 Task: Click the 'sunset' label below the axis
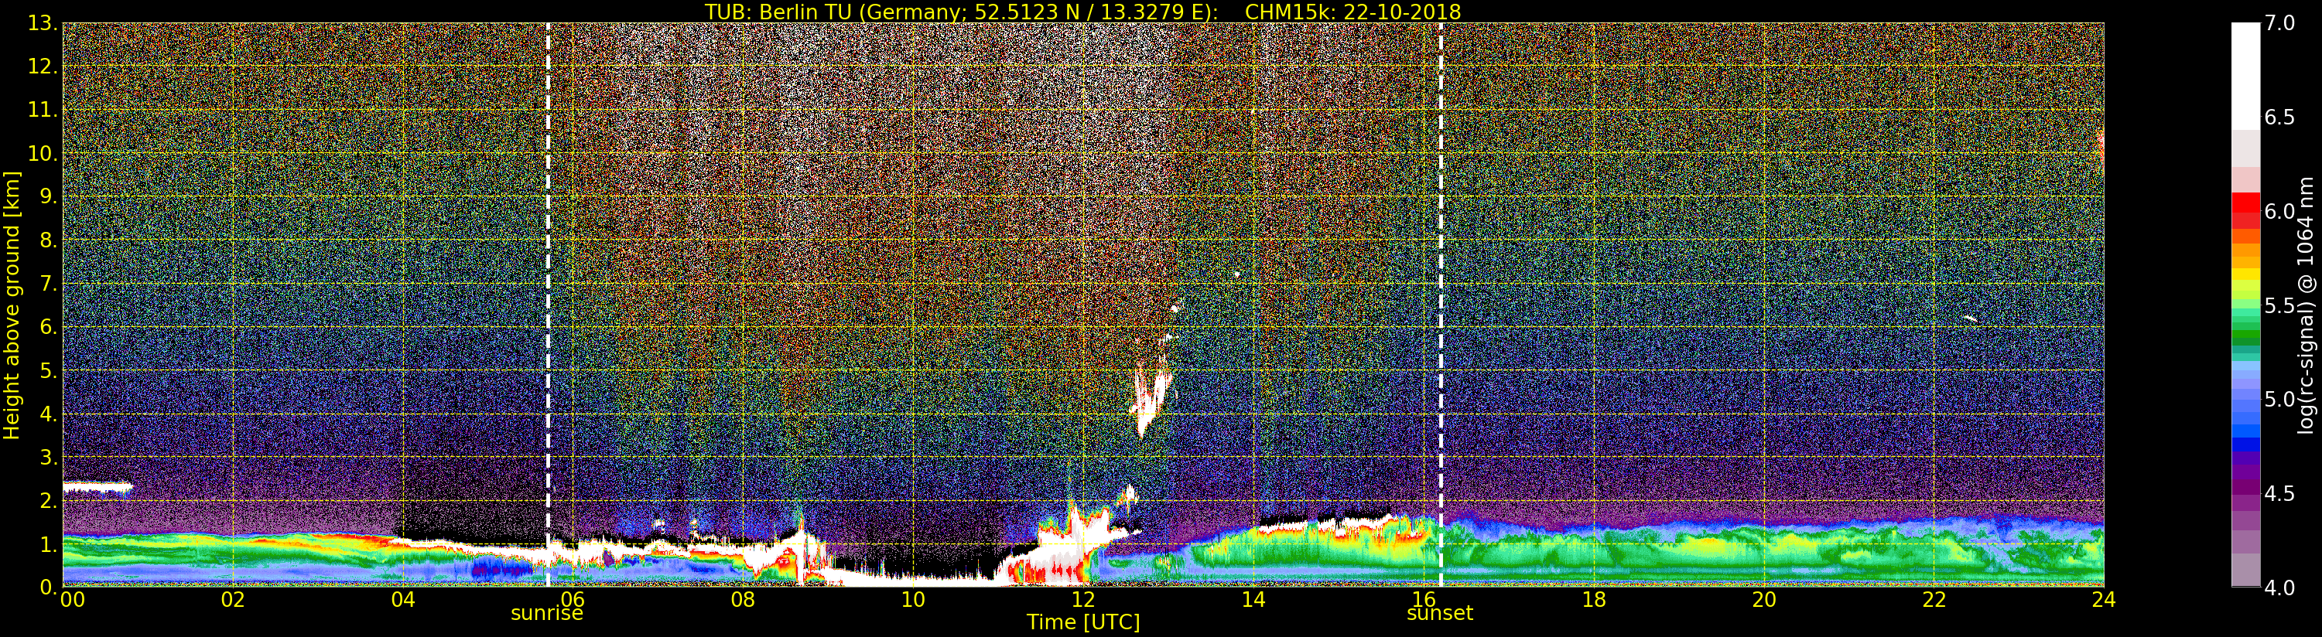[1439, 614]
